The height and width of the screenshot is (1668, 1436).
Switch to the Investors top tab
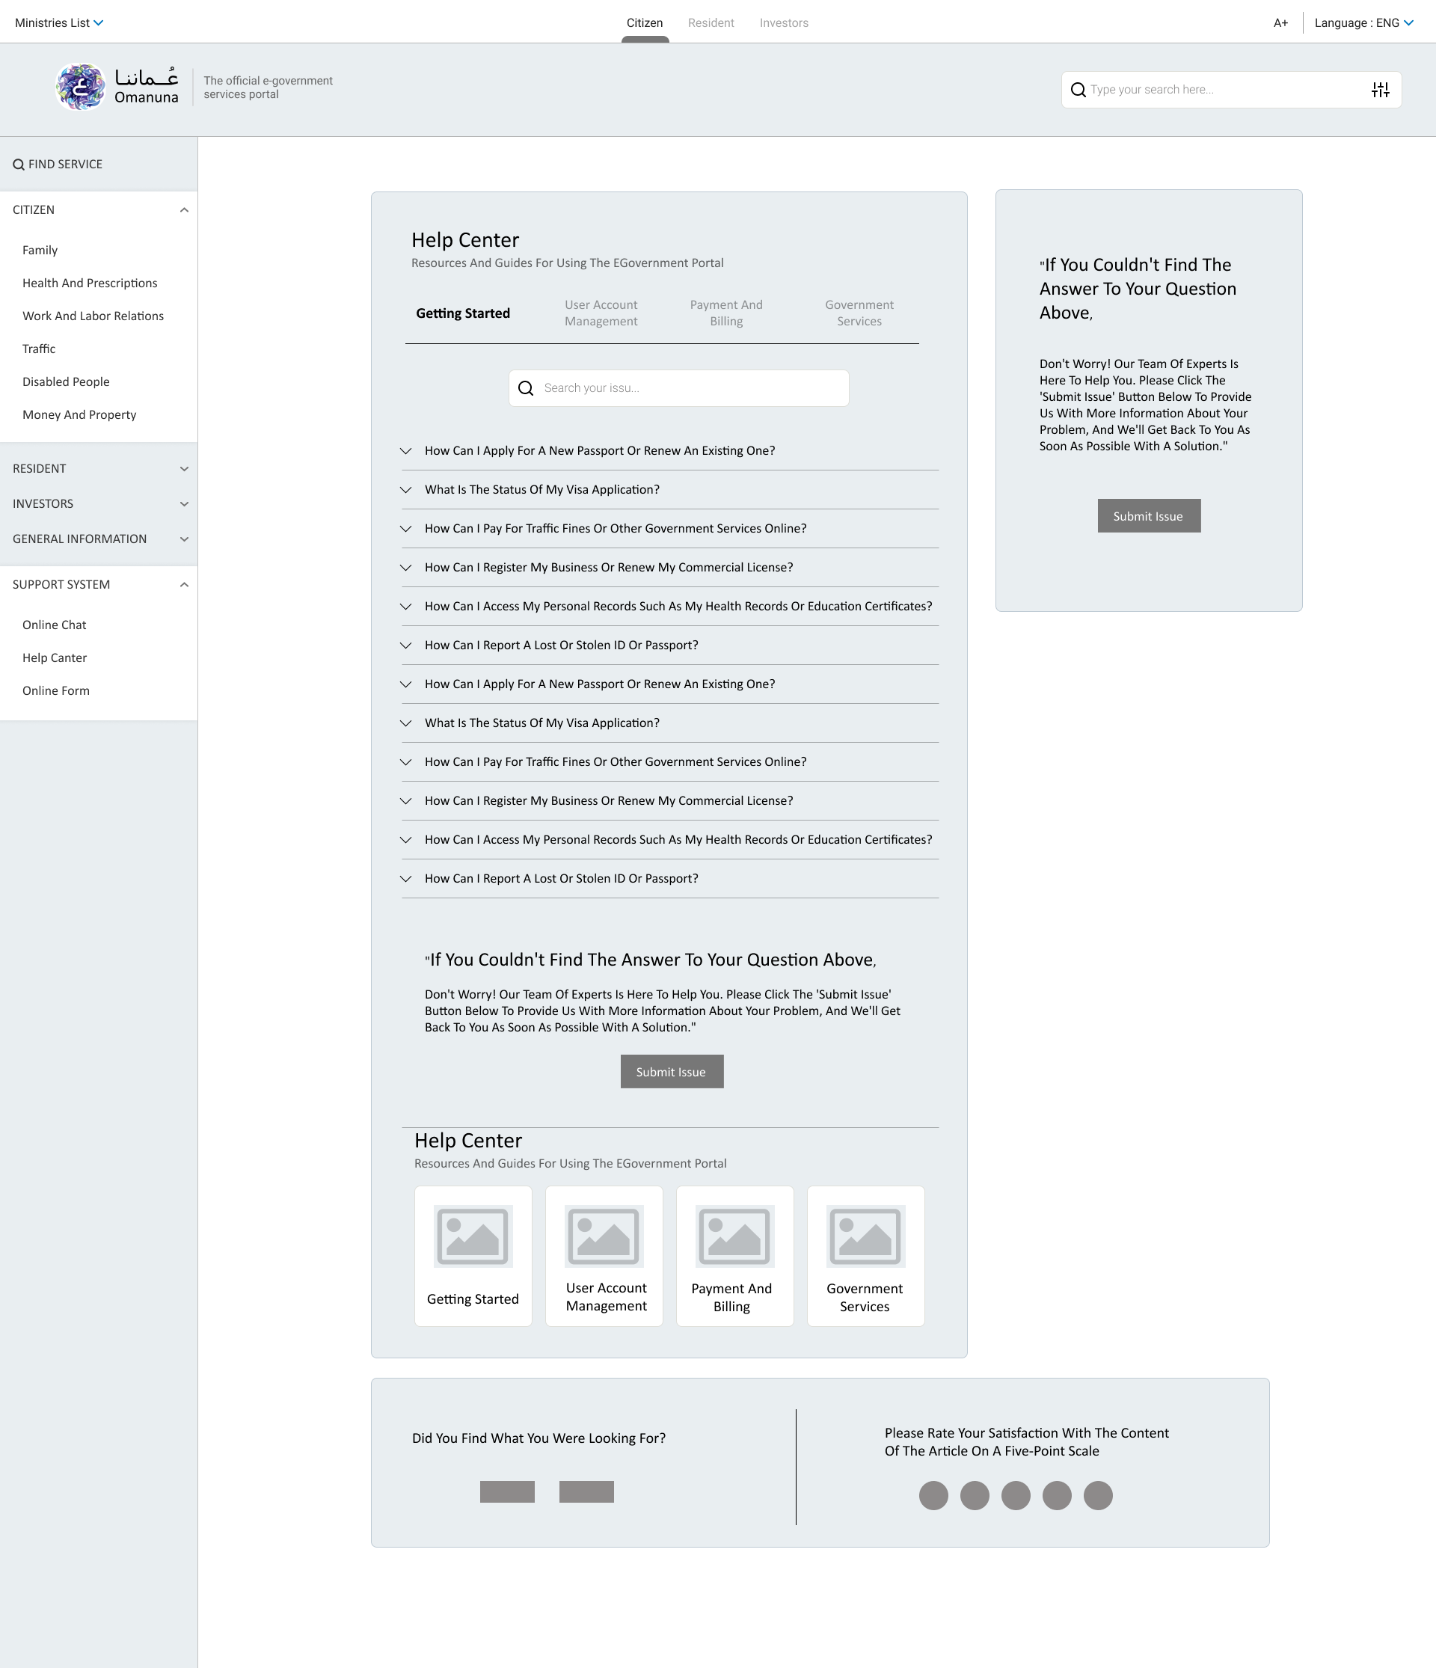point(784,22)
